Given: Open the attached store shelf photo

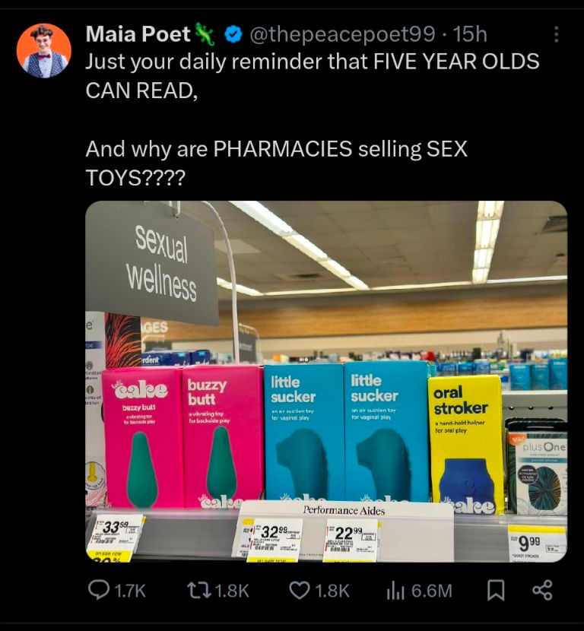Looking at the screenshot, I should (326, 381).
